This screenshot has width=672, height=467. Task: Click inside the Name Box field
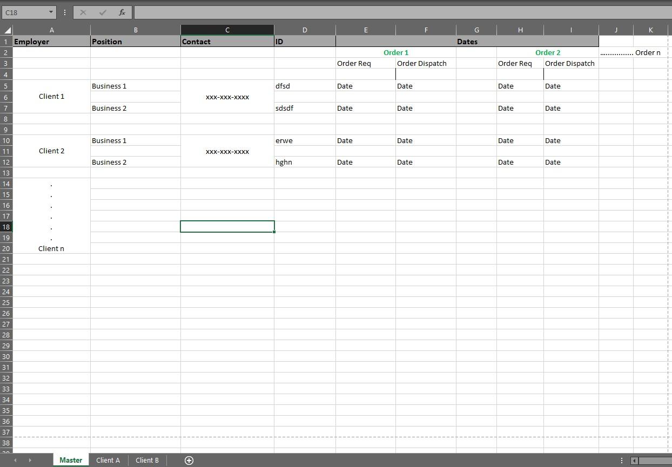(x=24, y=12)
